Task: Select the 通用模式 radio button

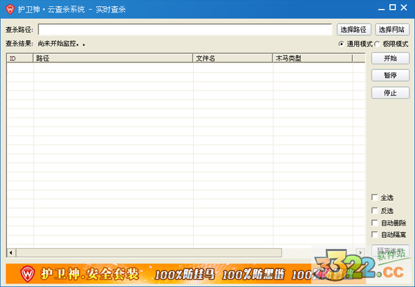Action: click(x=341, y=44)
